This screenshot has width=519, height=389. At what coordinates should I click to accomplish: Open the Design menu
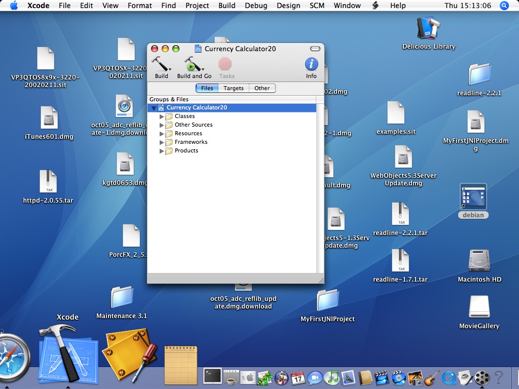click(x=288, y=5)
